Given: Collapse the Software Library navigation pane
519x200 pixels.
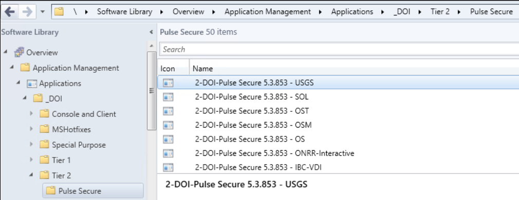Looking at the screenshot, I should [151, 32].
